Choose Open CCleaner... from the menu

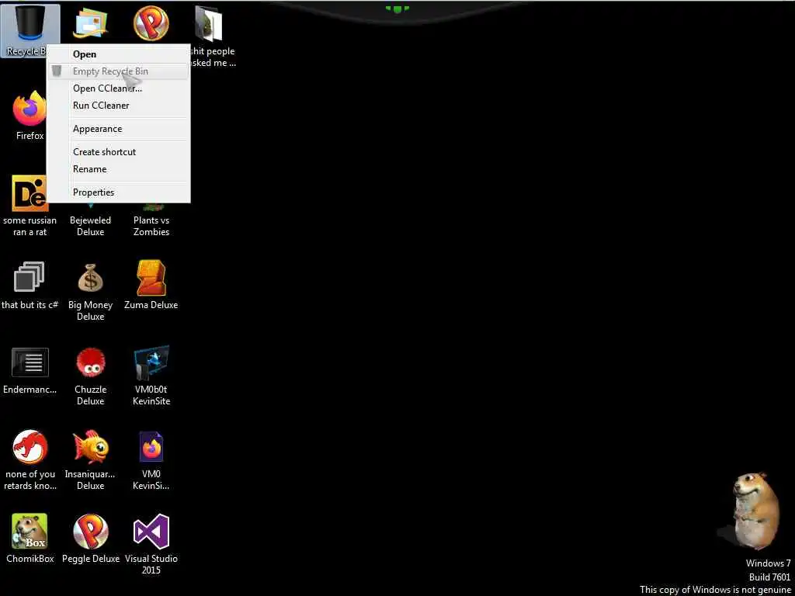[x=118, y=88]
